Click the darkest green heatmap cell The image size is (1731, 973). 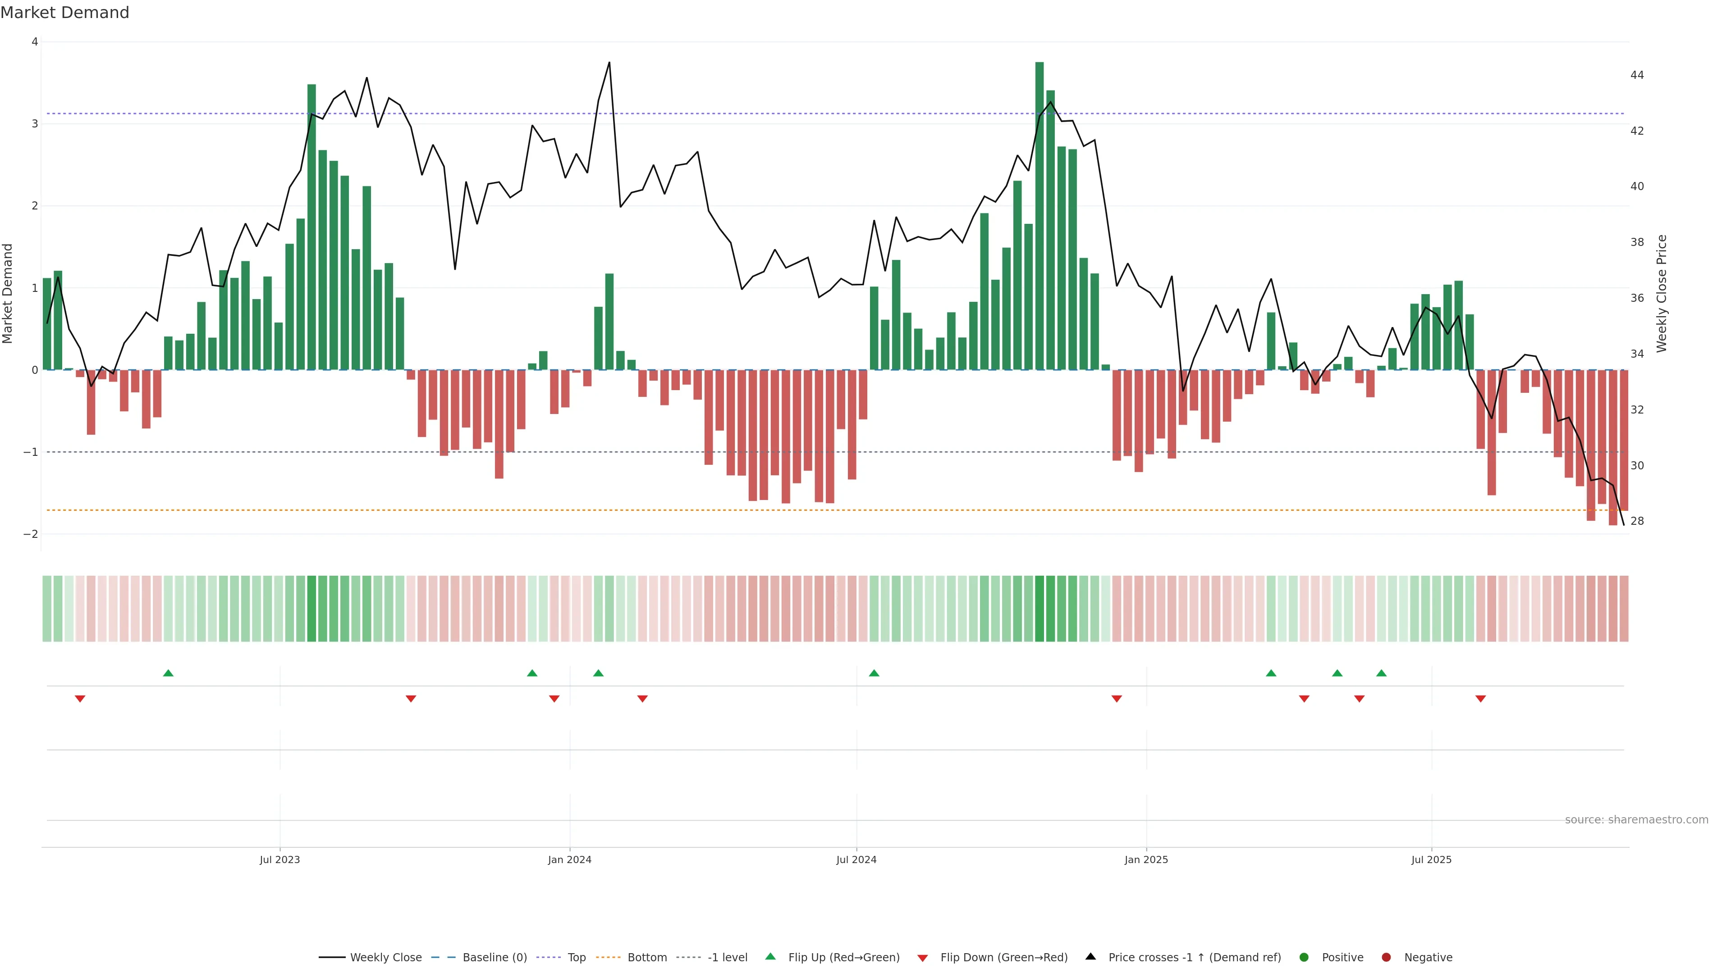tap(1040, 609)
